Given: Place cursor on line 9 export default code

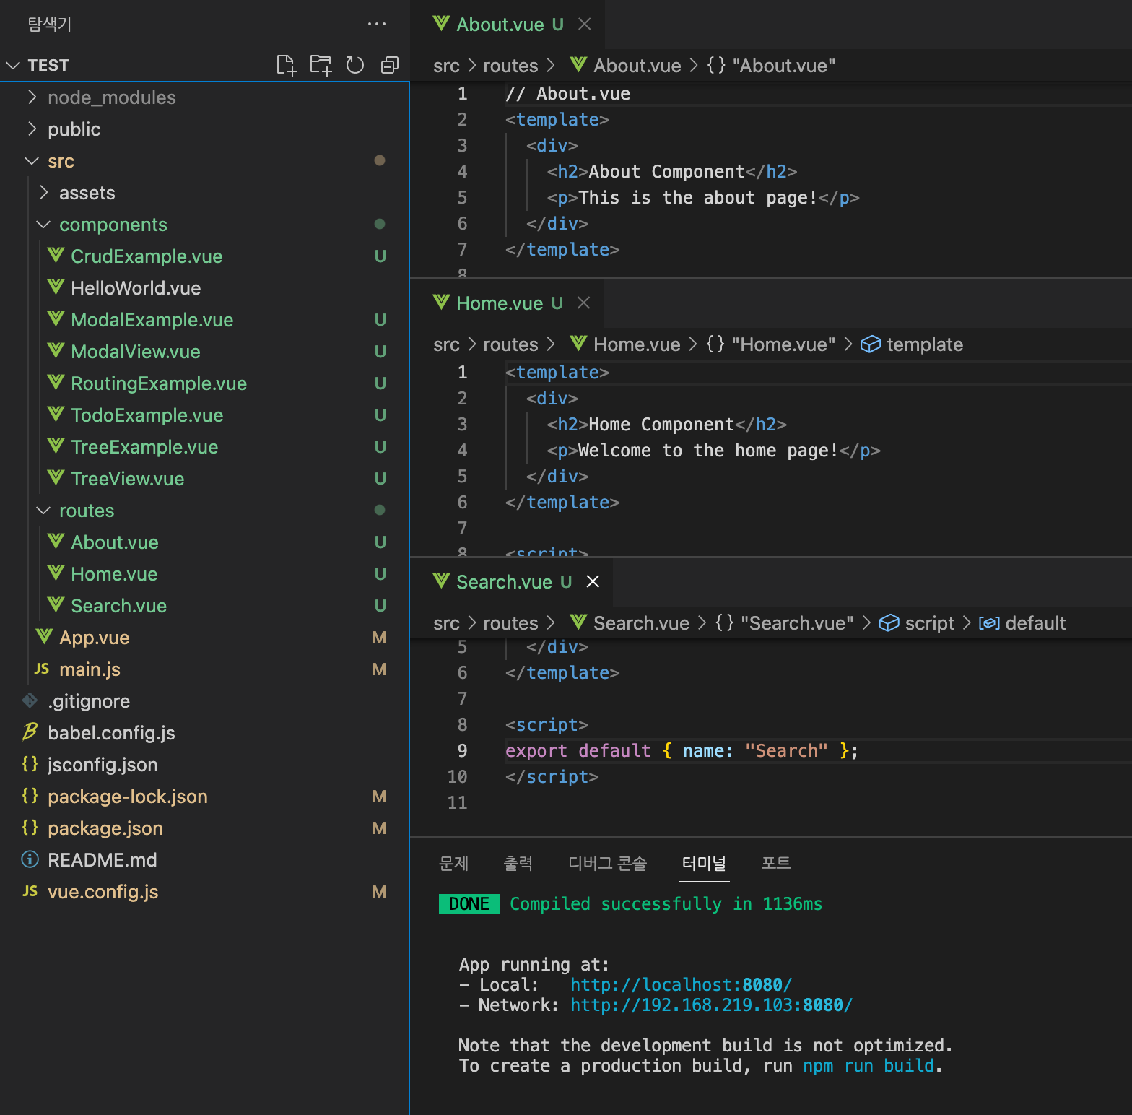Looking at the screenshot, I should (682, 751).
